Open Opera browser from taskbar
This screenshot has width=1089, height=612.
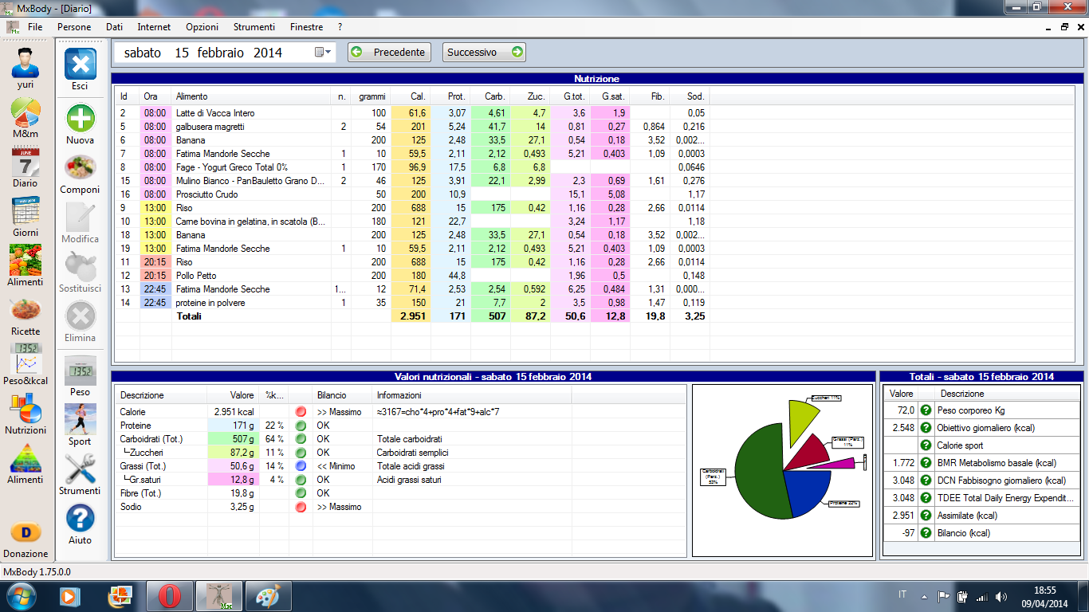[x=168, y=596]
